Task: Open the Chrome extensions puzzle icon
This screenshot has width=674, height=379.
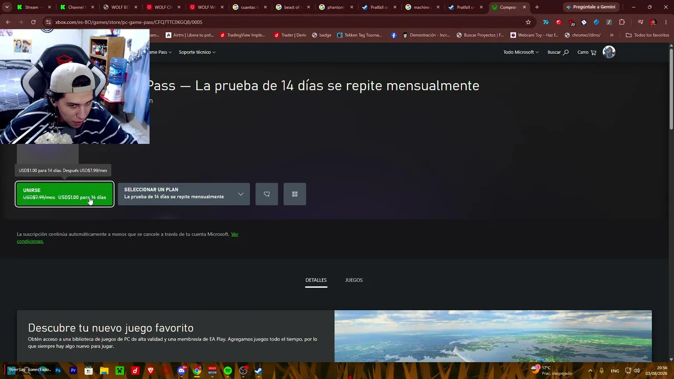Action: tap(622, 22)
